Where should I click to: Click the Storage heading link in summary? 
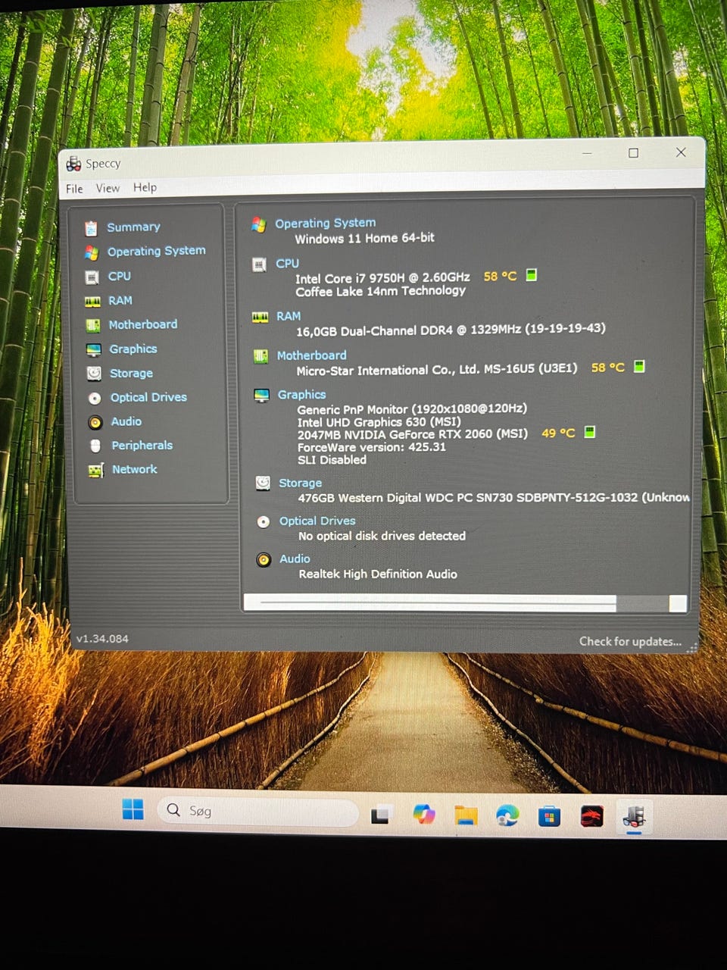tap(300, 483)
